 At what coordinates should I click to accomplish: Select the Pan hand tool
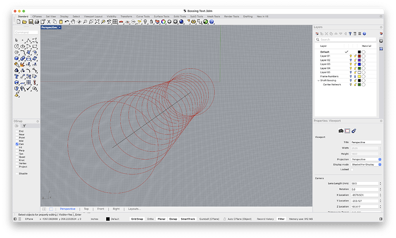(73, 22)
